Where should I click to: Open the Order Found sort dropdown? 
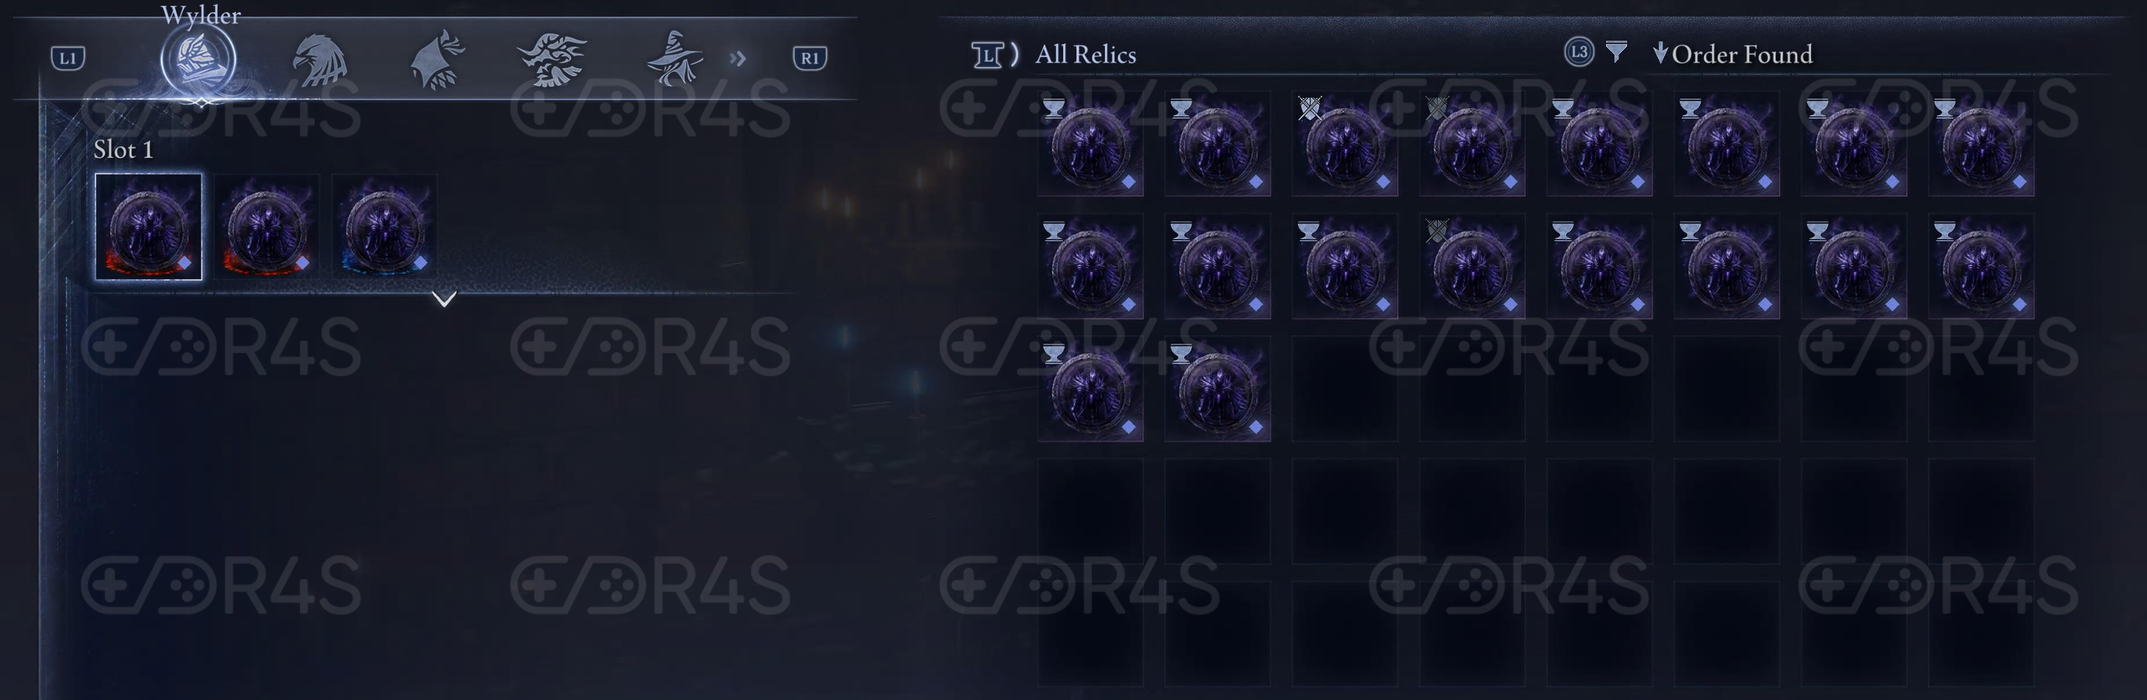click(x=1733, y=54)
